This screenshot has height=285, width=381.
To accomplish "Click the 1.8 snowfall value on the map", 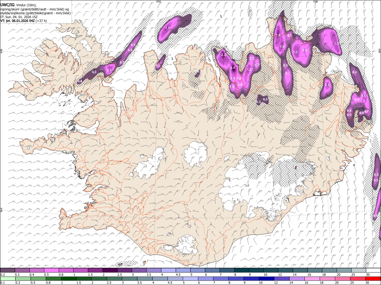I will [x=278, y=35].
